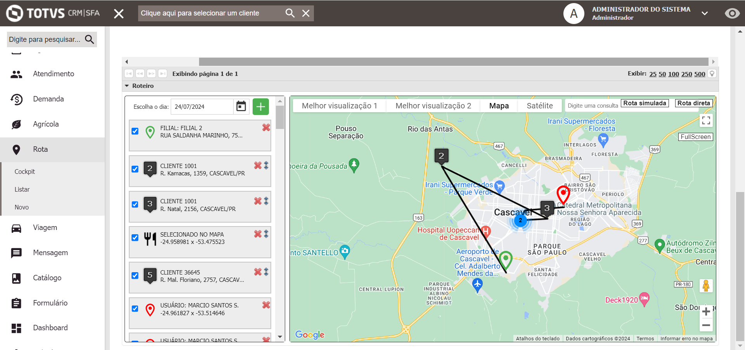Zoom in on the map
745x350 pixels.
[706, 312]
